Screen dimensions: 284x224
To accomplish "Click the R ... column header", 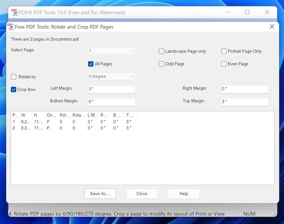I will [106, 115].
